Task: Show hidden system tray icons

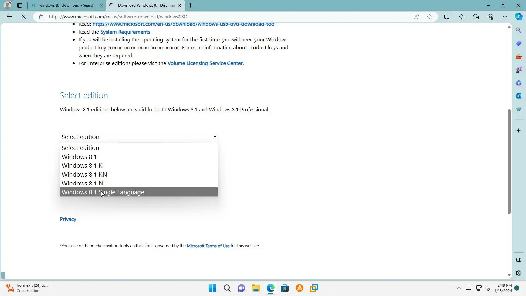Action: click(459, 288)
